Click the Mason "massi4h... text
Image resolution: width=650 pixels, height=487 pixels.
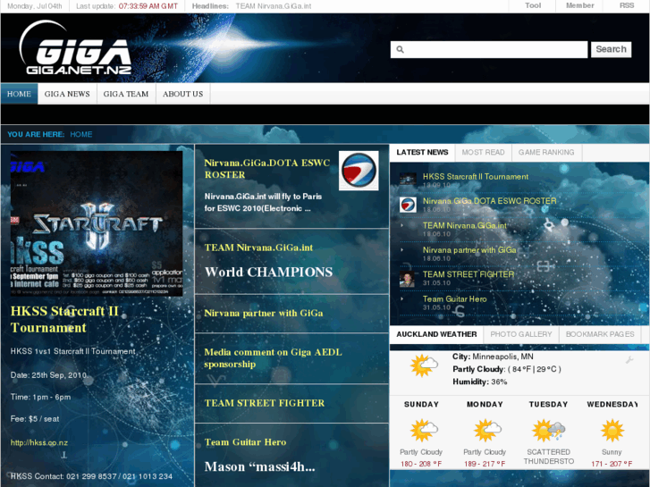click(x=259, y=466)
